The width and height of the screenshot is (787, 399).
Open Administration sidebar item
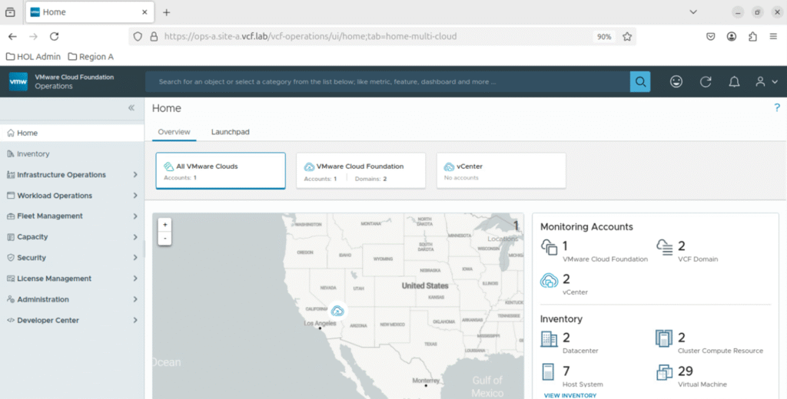coord(43,299)
